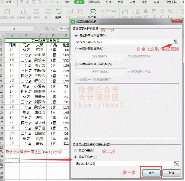Click the bar chart type icon
This screenshot has height=181, width=185.
[x=154, y=11]
